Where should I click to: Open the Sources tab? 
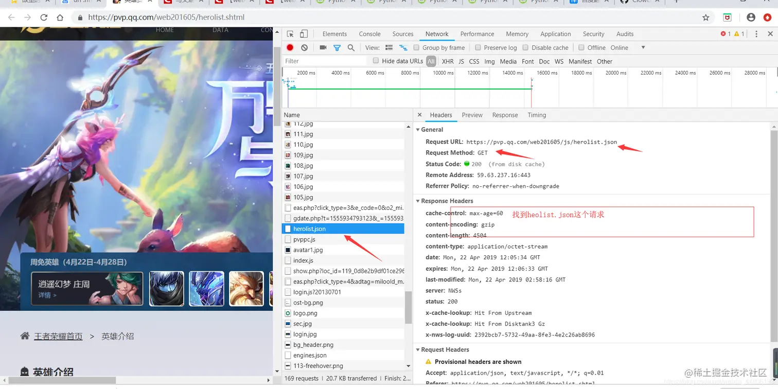click(403, 34)
